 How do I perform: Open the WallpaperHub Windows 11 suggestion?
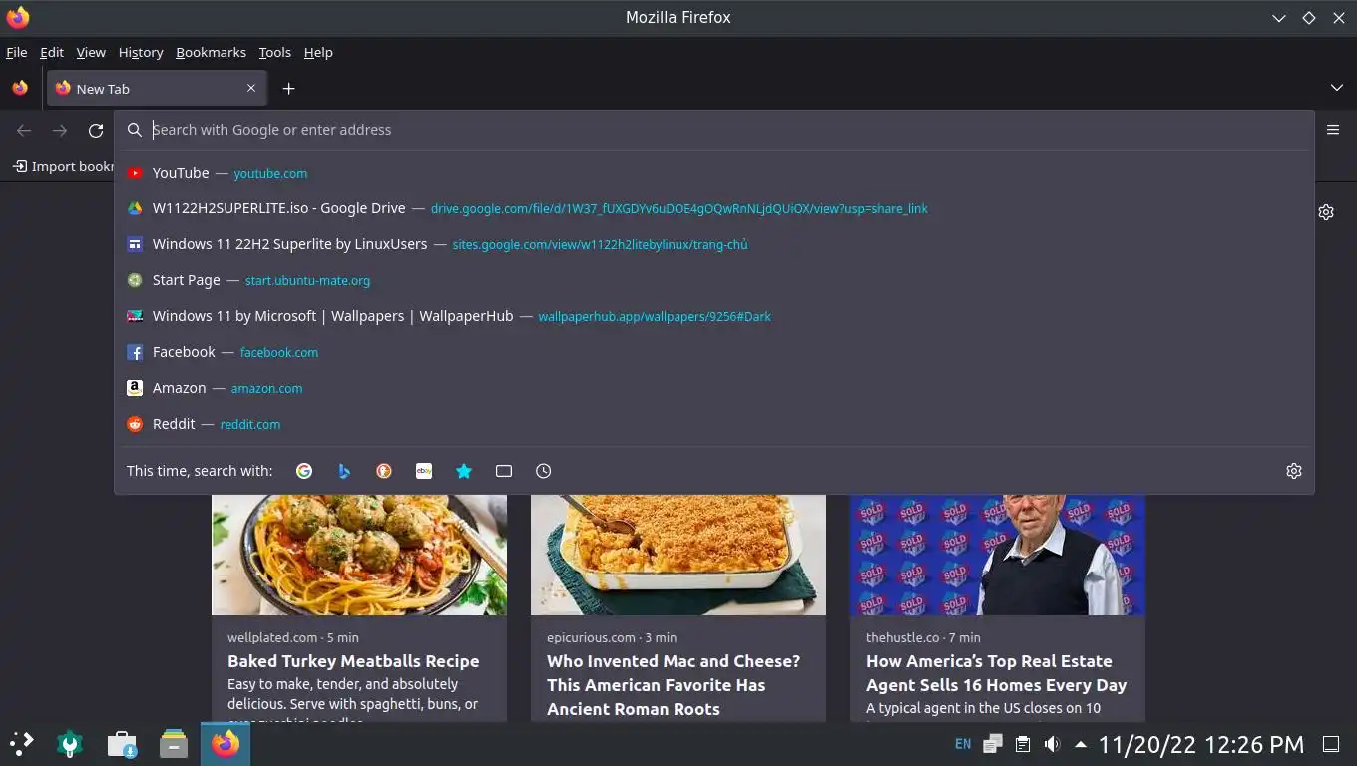pos(714,316)
